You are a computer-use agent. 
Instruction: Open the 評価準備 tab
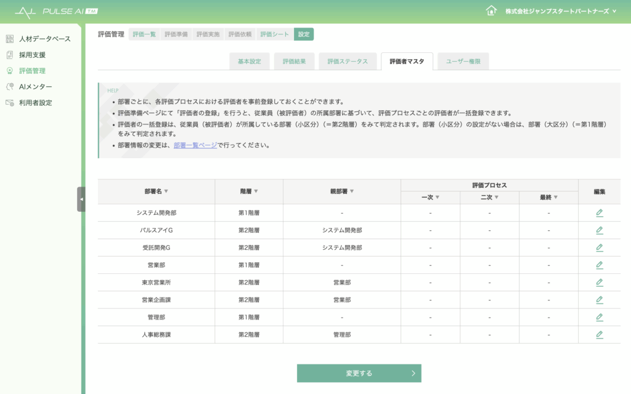click(176, 34)
